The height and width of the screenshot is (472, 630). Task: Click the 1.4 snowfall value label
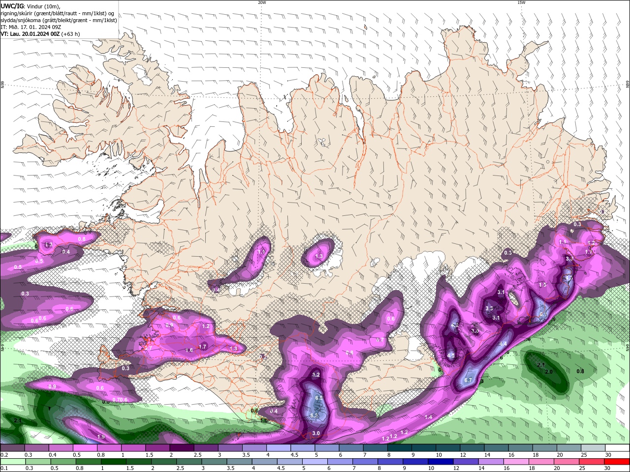[x=428, y=417]
